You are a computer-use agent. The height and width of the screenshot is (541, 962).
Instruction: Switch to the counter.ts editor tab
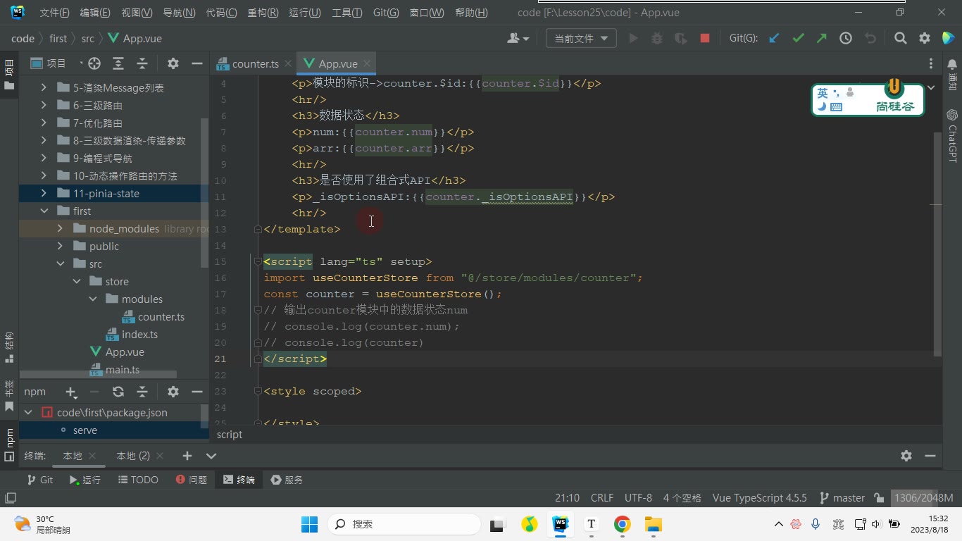tap(255, 63)
